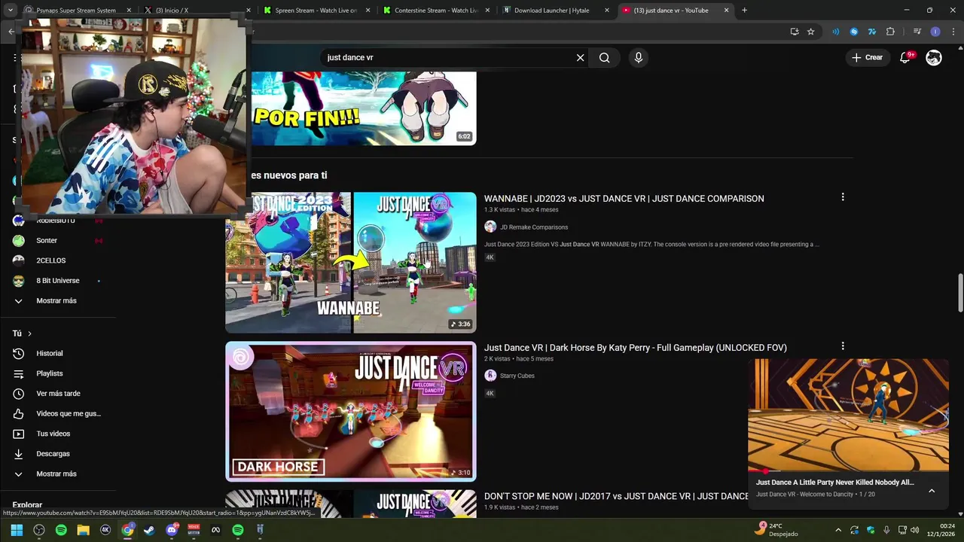Open the Shazam browser extension
Image resolution: width=964 pixels, height=542 pixels.
pyautogui.click(x=853, y=32)
